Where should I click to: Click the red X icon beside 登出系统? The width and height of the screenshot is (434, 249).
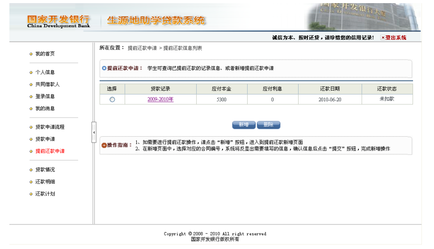tap(383, 38)
